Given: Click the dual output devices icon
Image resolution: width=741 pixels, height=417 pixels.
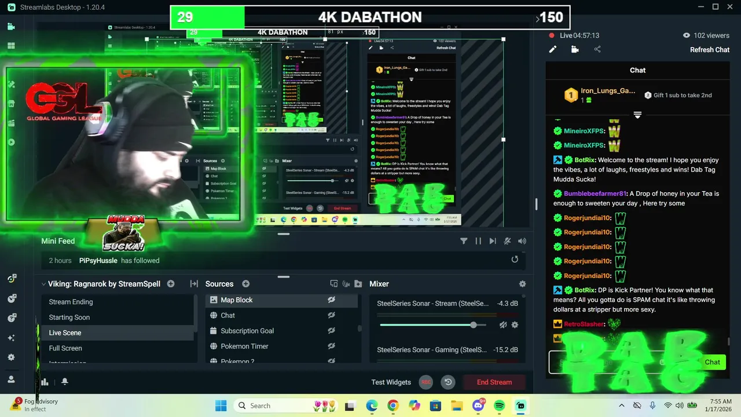Looking at the screenshot, I should (x=333, y=284).
